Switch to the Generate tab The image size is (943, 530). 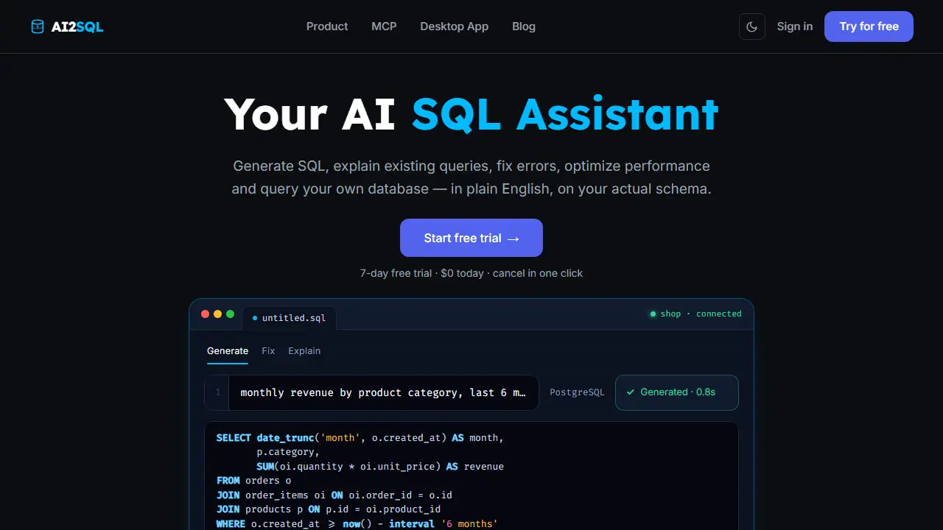228,351
